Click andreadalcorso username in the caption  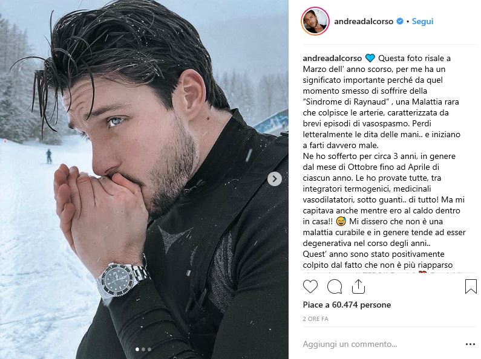(332, 59)
